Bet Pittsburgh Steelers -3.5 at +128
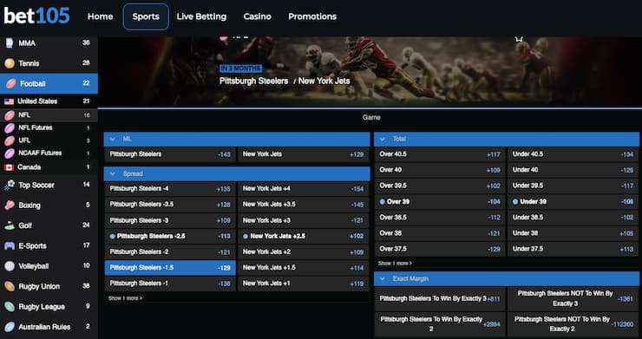The width and height of the screenshot is (642, 339). tap(170, 205)
